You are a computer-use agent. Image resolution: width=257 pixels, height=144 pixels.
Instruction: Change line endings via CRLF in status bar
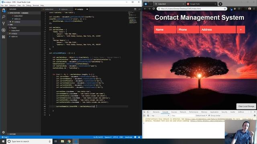click(121, 137)
